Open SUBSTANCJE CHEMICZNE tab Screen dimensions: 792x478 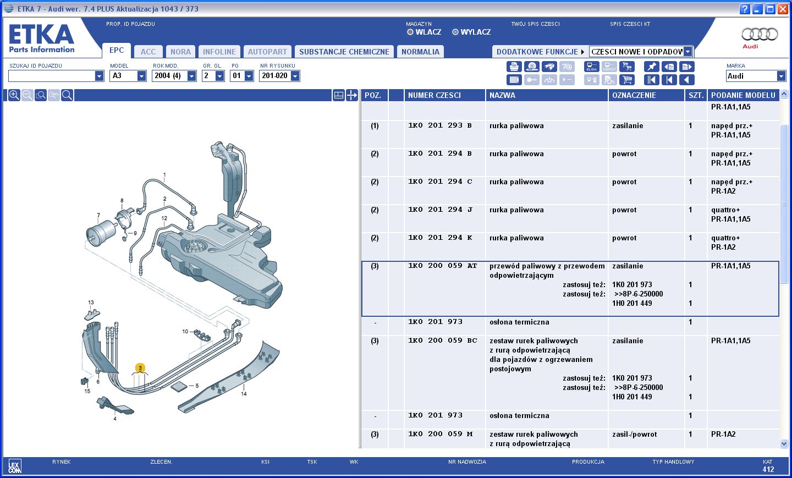coord(344,52)
